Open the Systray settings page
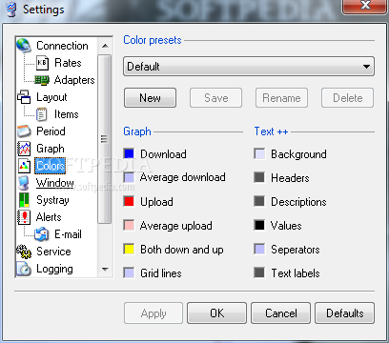The height and width of the screenshot is (343, 389). [x=52, y=200]
